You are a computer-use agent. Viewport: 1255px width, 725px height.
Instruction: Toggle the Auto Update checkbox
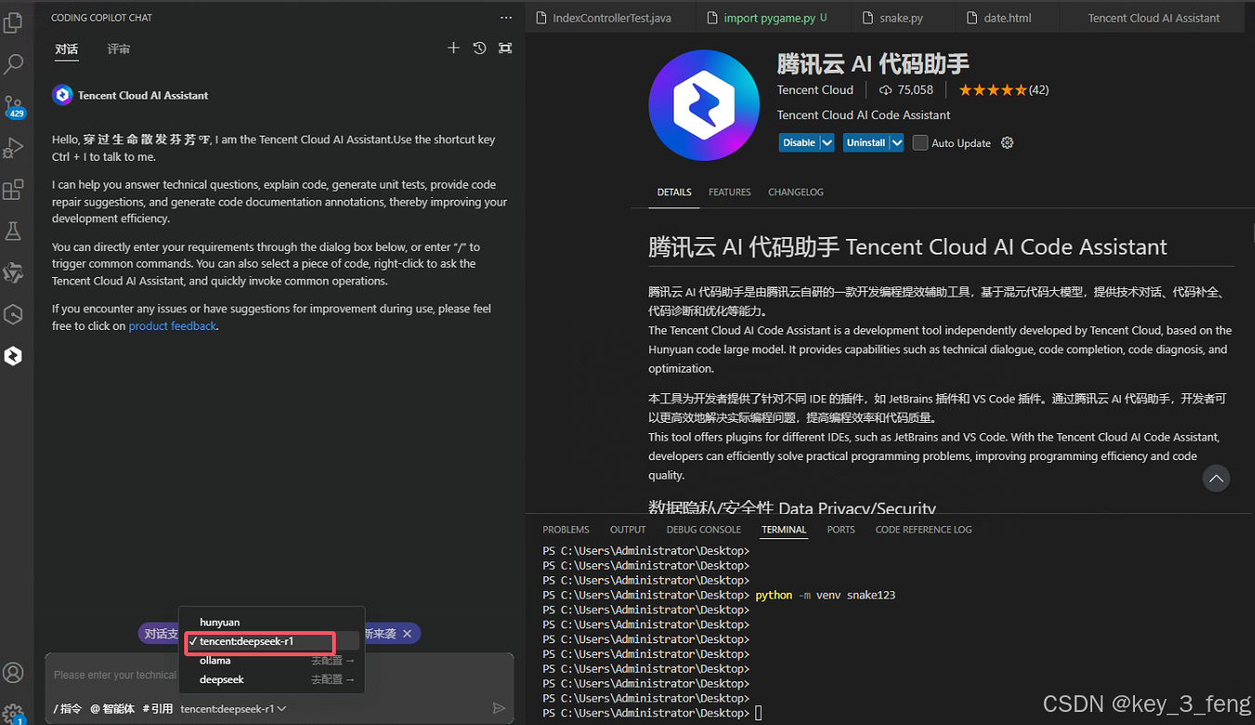coord(920,143)
